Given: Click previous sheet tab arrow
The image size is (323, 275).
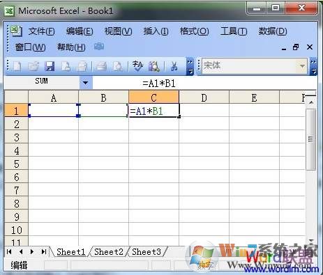Looking at the screenshot, I should coord(21,251).
